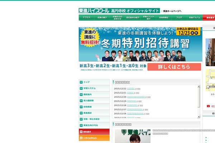Click the news list scroll-down arrow
The height and width of the screenshot is (143, 215).
199,117
